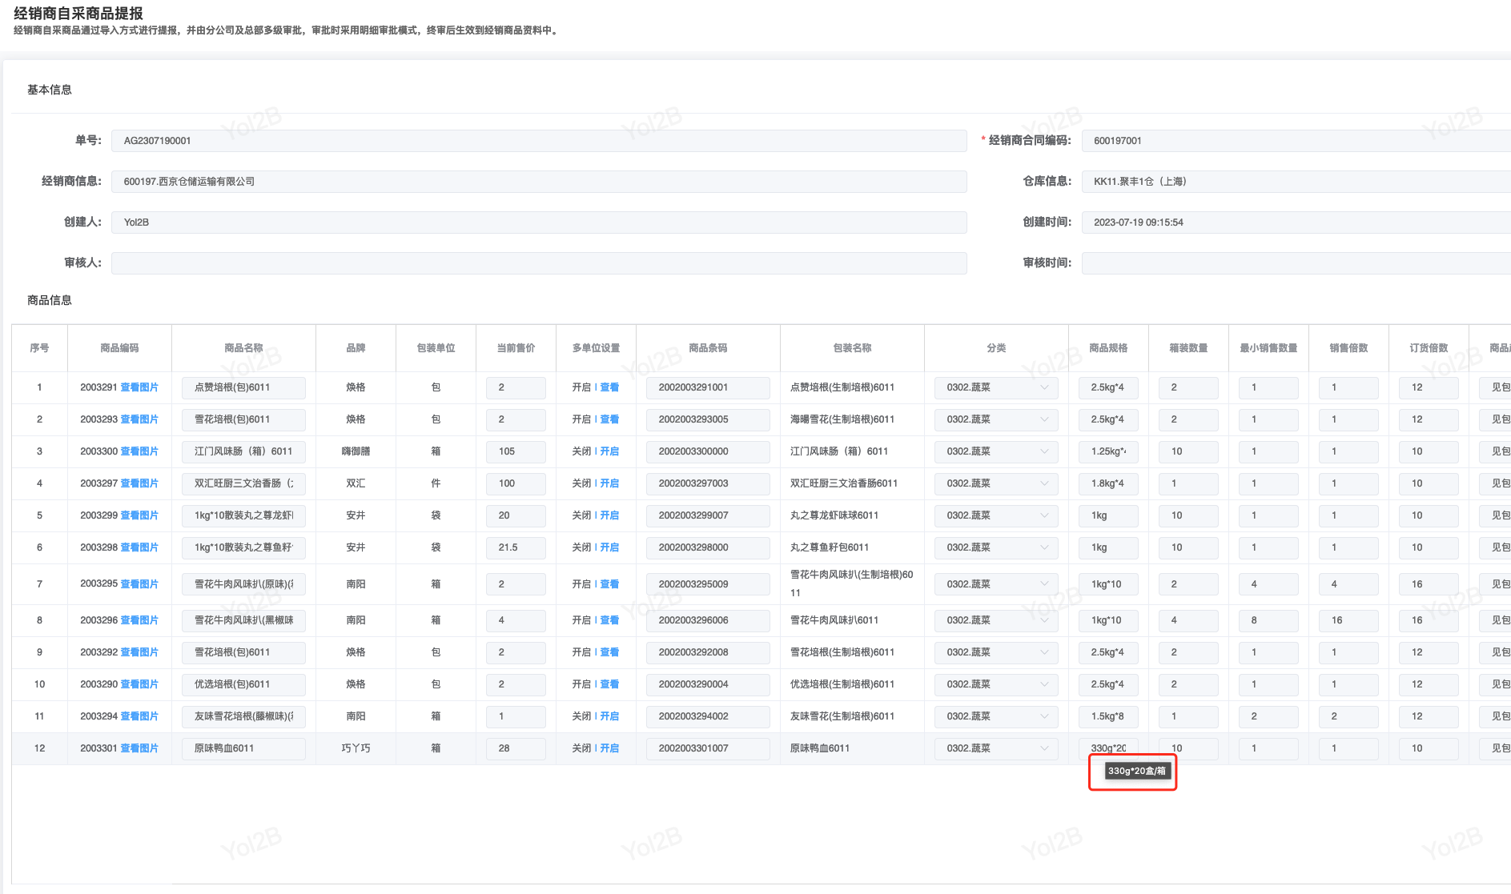Click the 商品编码 column header
Image resolution: width=1511 pixels, height=894 pixels.
119,348
